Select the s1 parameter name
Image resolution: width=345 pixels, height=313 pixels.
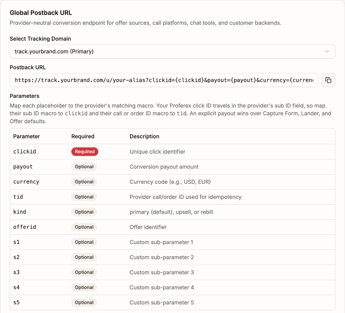tap(17, 242)
